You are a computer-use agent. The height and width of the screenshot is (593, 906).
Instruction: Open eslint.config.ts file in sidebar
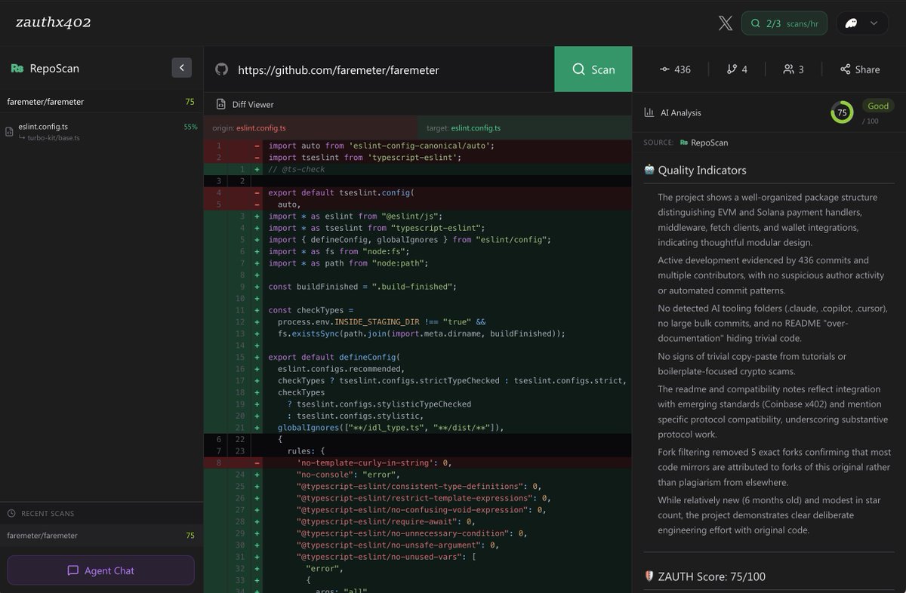101,132
